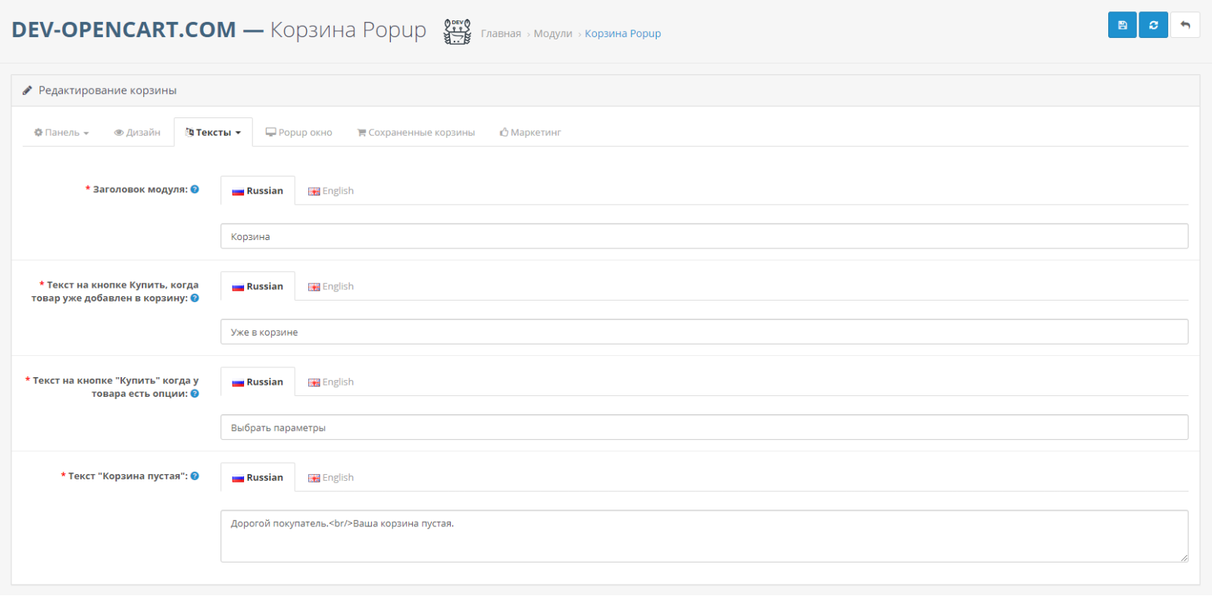
Task: Click the 'Уже в корзине' input field
Action: point(704,332)
